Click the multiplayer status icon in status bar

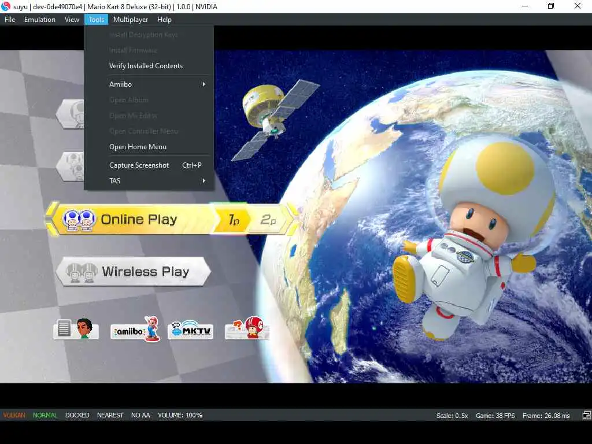pos(586,415)
